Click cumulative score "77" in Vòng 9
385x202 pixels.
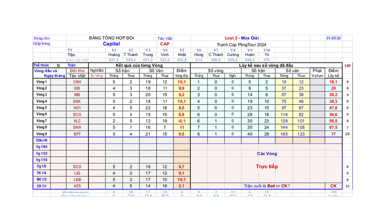pos(333,134)
